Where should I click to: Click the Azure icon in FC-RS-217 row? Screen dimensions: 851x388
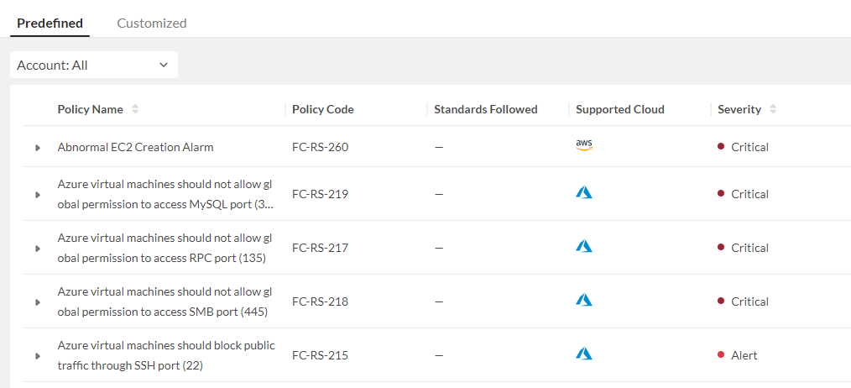(584, 247)
